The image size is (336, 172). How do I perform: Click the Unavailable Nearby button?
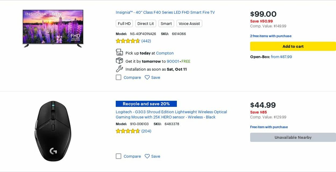point(293,137)
